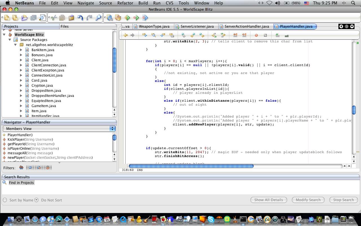Click the editor vertical scrollbar thumb
Screen dimensions: 361x226
[354, 110]
